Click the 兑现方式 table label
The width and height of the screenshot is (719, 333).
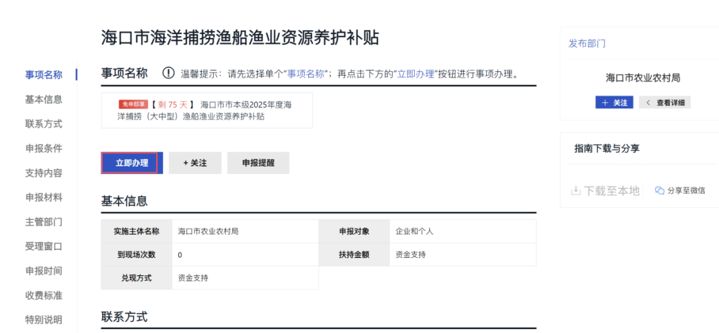[136, 278]
